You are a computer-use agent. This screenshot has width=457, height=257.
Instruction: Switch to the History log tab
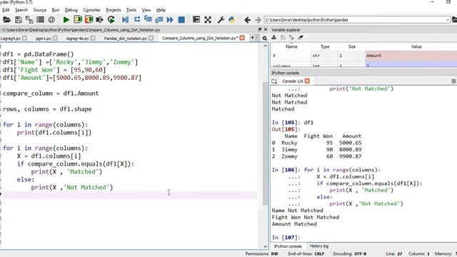pos(319,246)
